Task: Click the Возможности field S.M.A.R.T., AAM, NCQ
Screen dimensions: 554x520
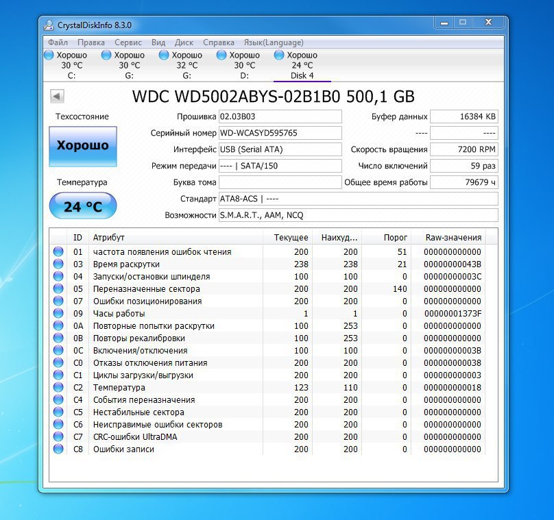Action: click(x=359, y=215)
